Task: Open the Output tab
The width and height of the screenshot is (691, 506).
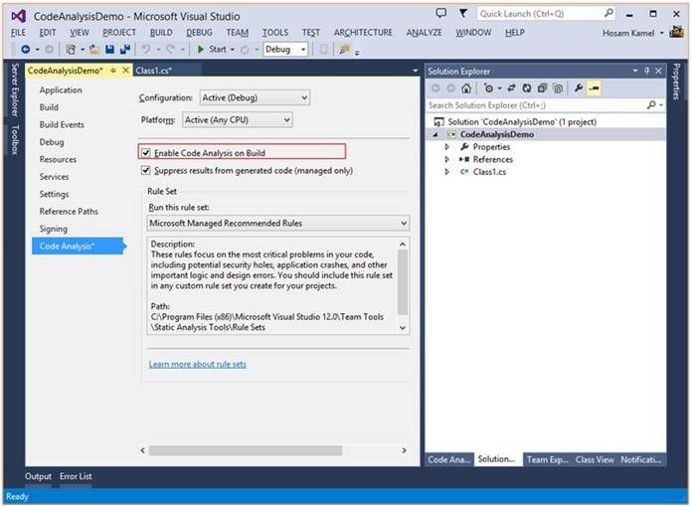Action: [38, 476]
